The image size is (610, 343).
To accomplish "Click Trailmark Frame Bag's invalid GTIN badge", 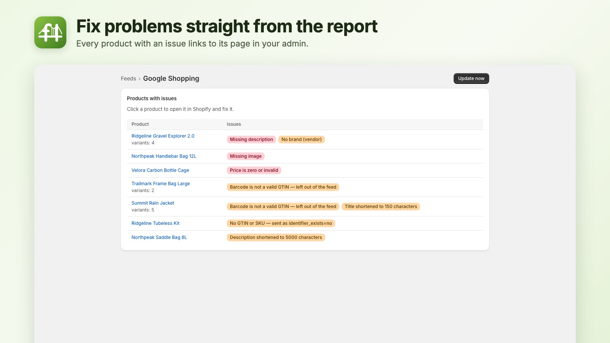I will 283,187.
